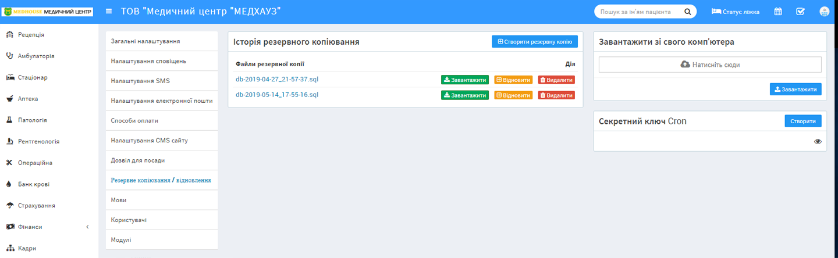Select Користувачі settings tab
Screen dimensions: 838x258
click(x=162, y=220)
